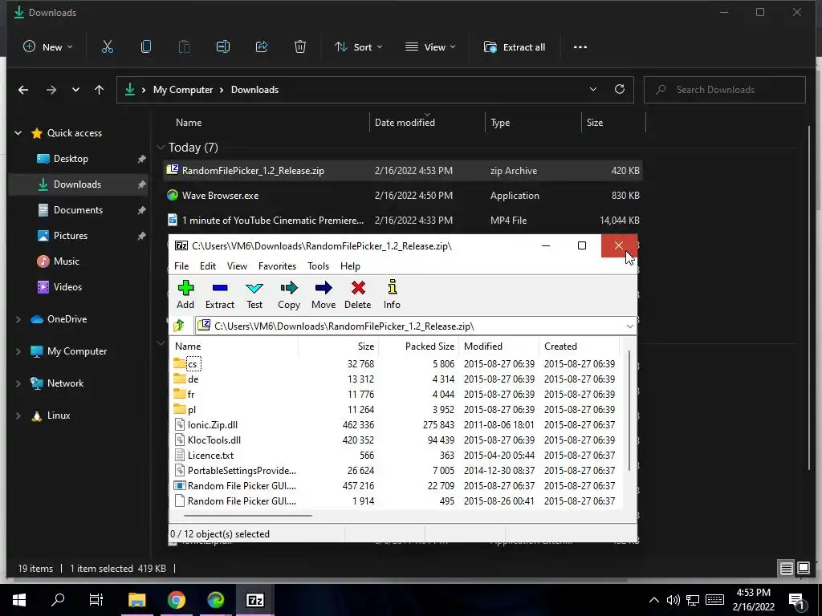This screenshot has height=616, width=822.
Task: Switch to details view layout icon in status bar
Action: tap(787, 569)
